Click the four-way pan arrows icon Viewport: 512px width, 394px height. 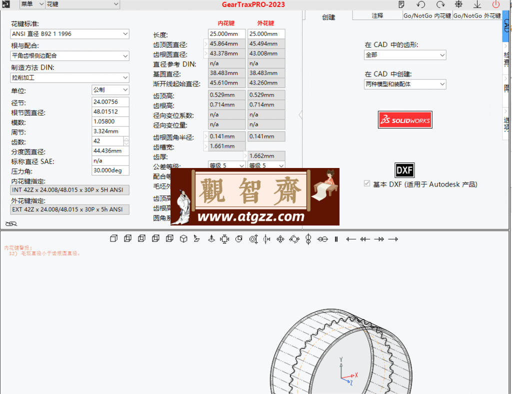(x=280, y=239)
